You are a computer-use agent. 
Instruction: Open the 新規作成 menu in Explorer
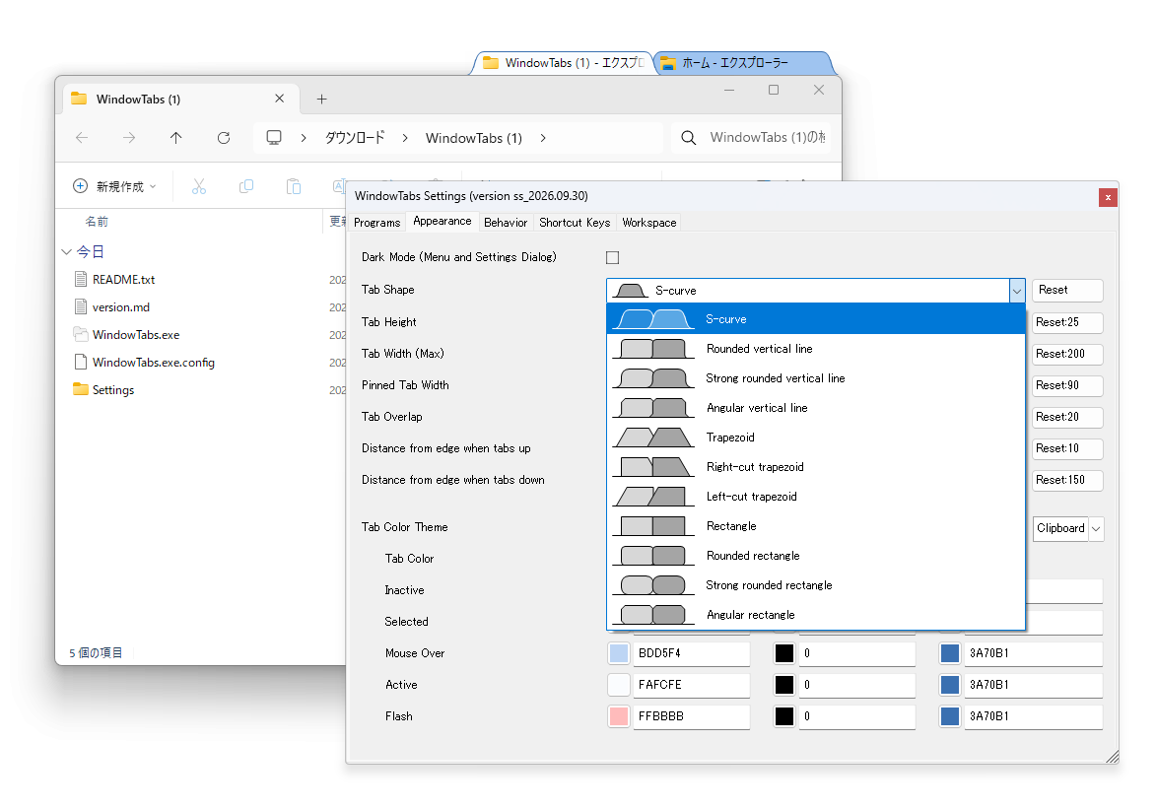(114, 186)
